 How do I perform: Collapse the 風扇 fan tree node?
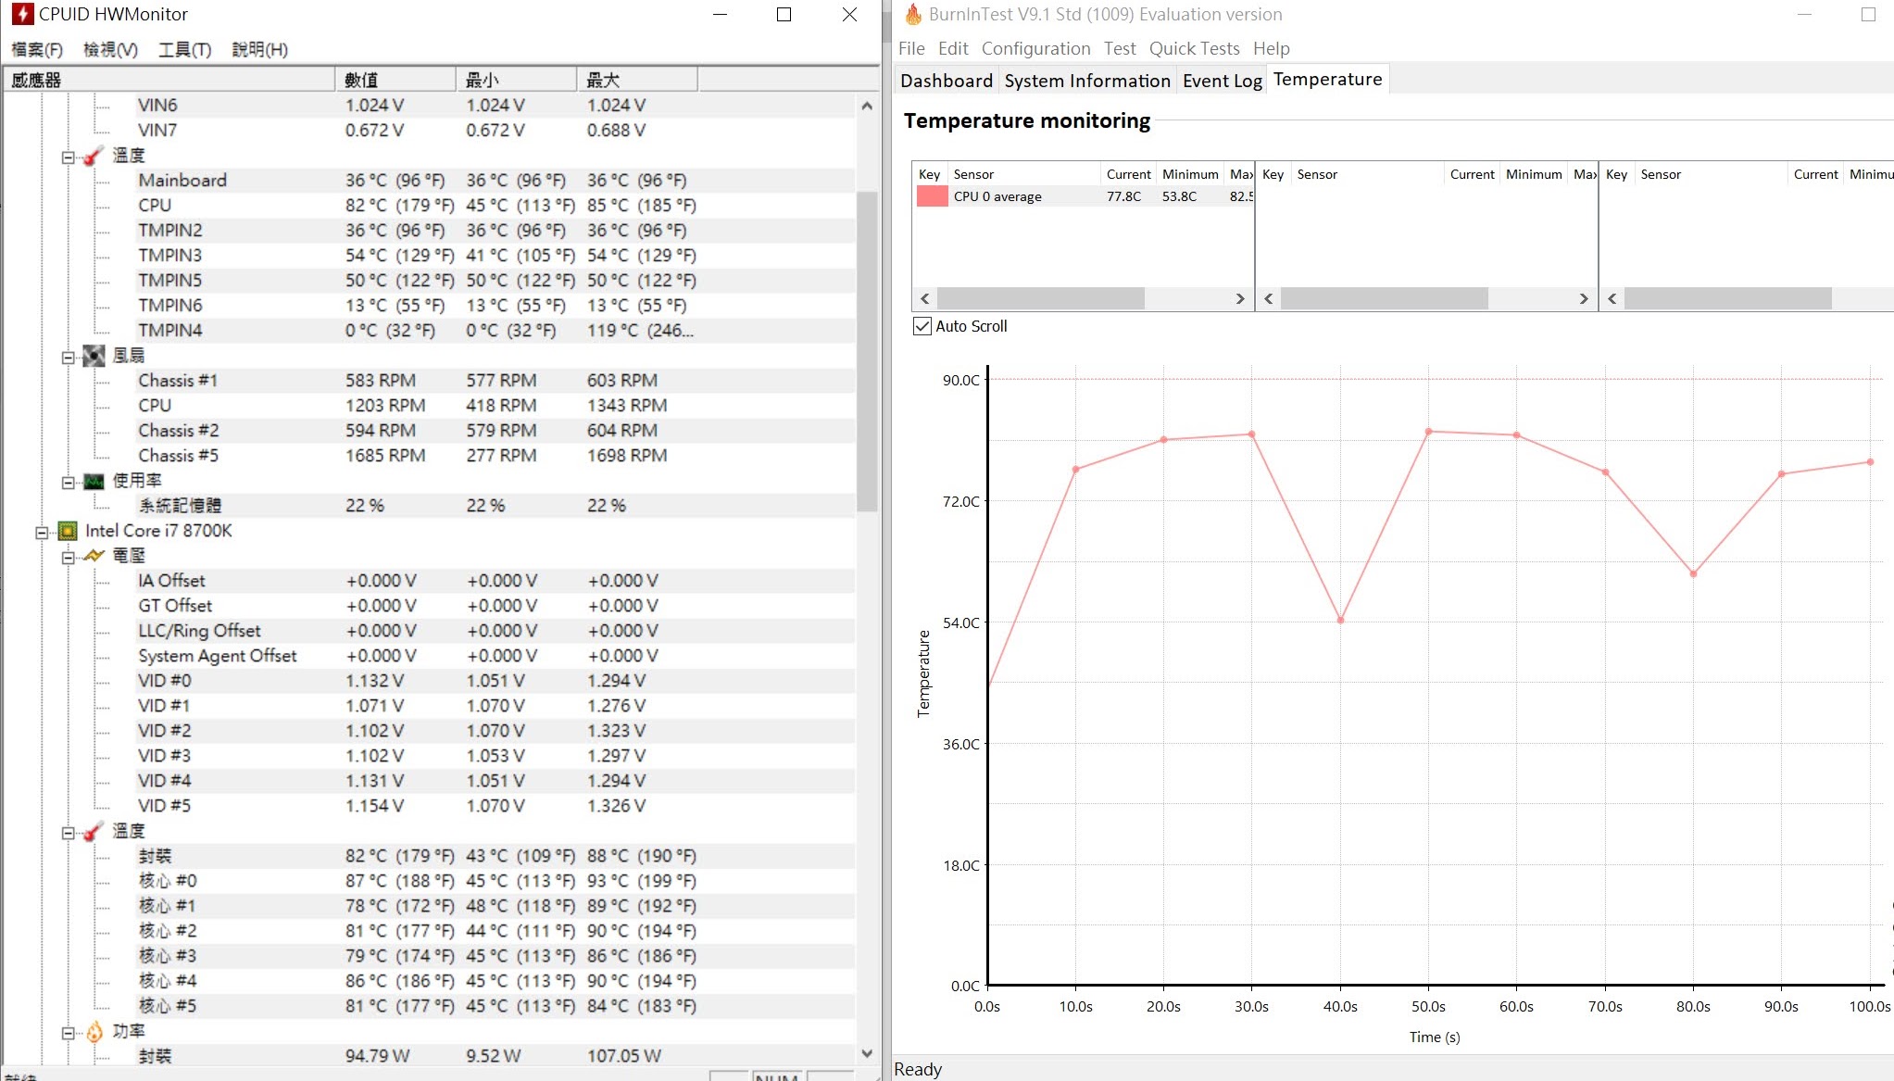coord(68,357)
